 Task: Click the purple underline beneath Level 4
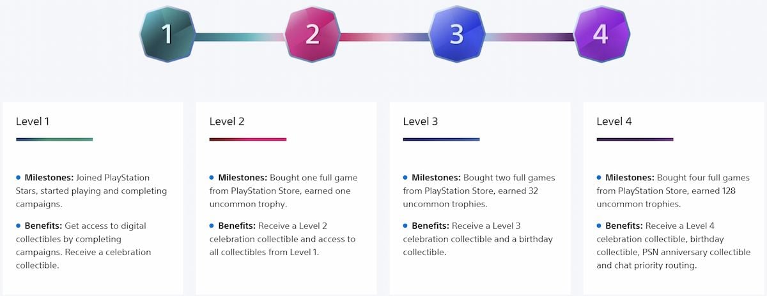click(x=635, y=139)
